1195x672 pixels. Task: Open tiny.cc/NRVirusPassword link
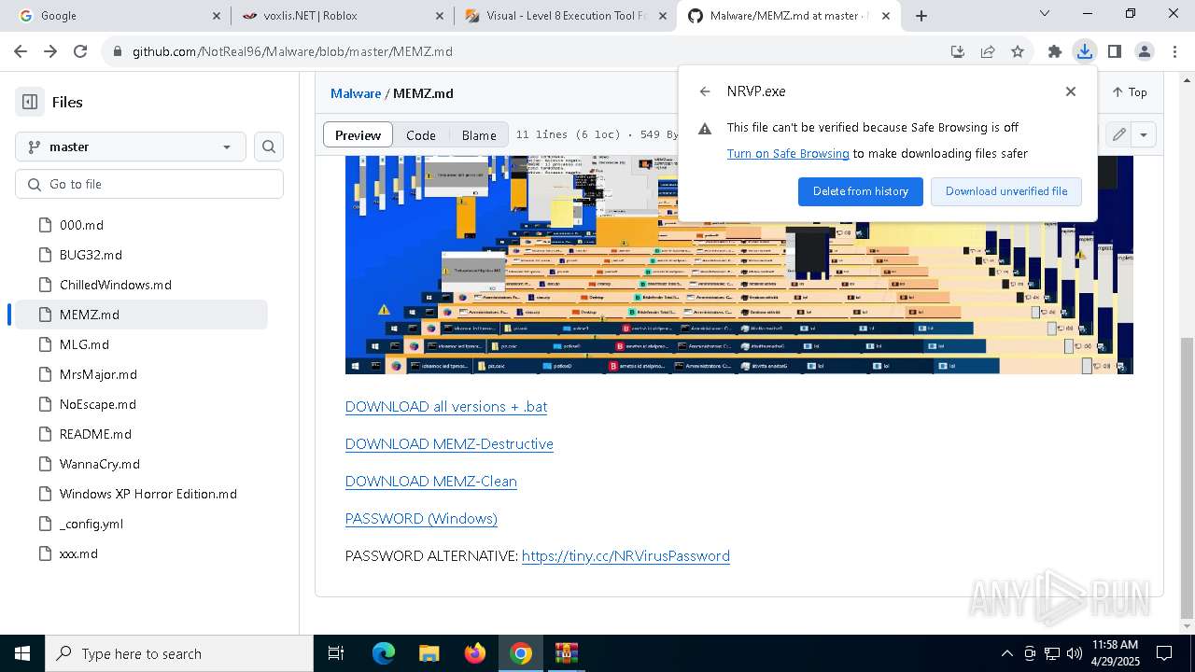click(x=626, y=556)
